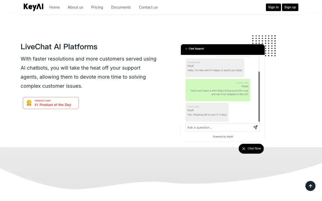Click the KeyAI greeting message from Hieu
The height and width of the screenshot is (201, 322).
tap(215, 68)
